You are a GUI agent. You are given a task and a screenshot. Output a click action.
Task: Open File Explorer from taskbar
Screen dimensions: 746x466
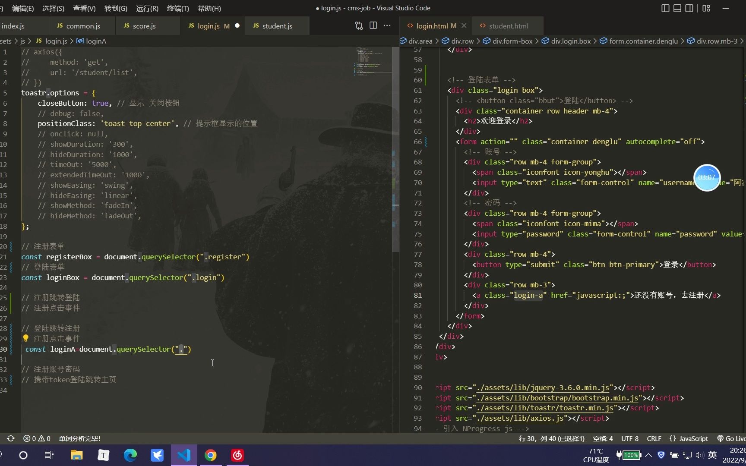tap(76, 455)
